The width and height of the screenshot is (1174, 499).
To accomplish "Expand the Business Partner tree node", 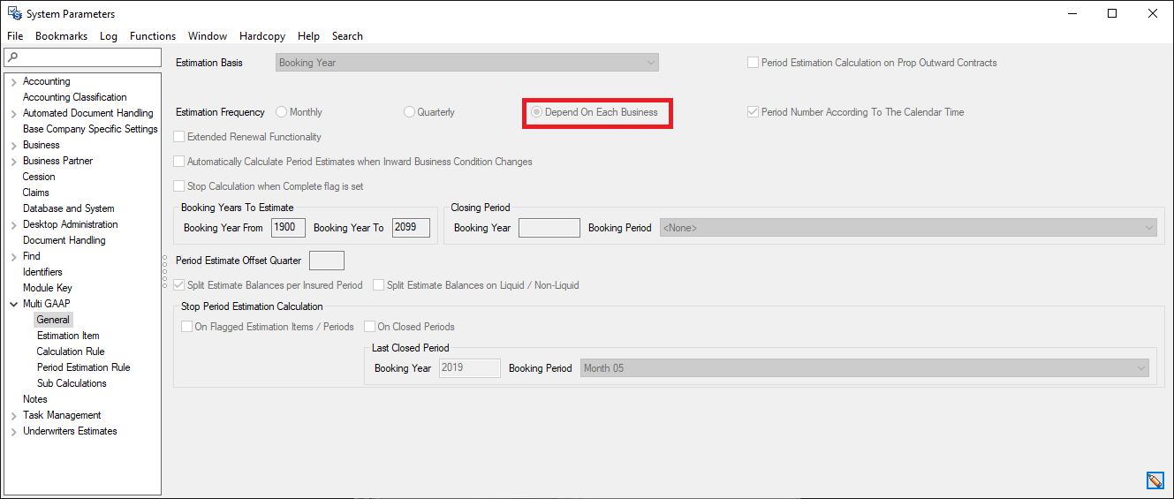I will pyautogui.click(x=13, y=161).
